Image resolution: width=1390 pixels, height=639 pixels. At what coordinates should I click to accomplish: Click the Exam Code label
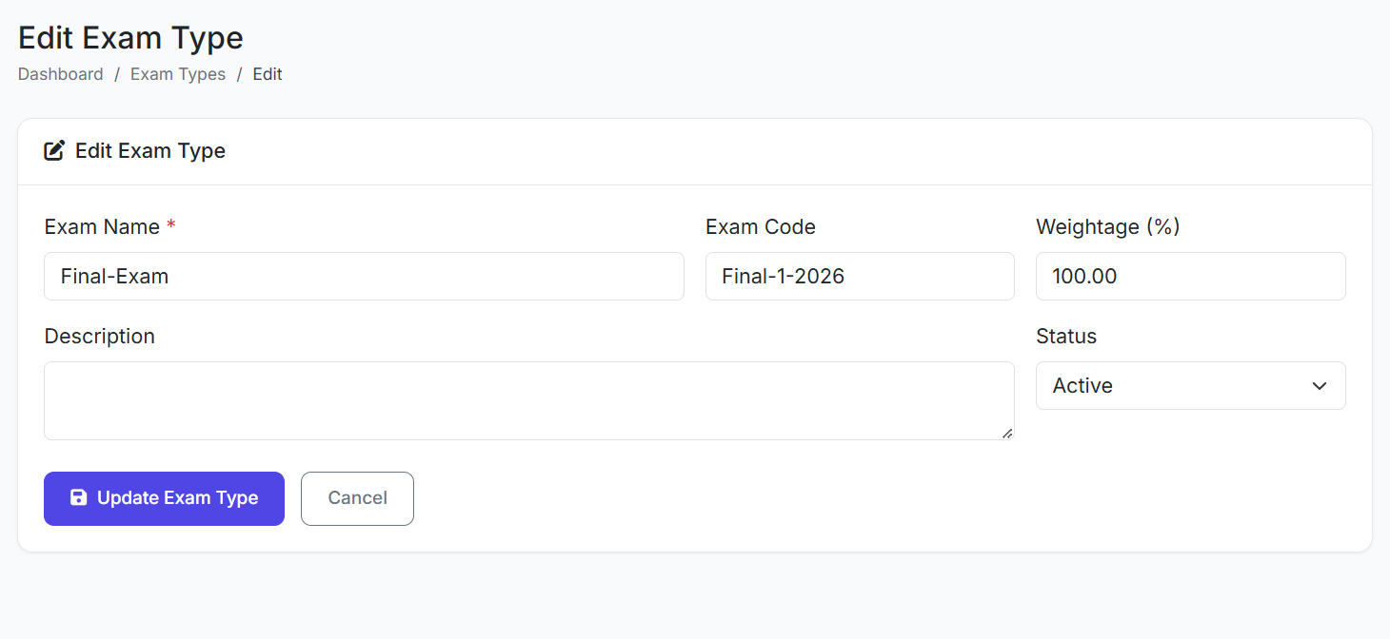click(760, 227)
